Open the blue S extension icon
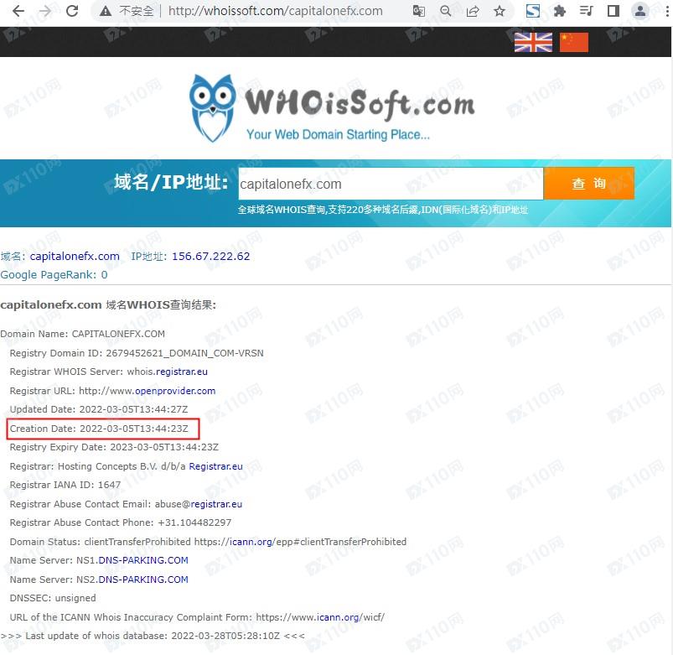The width and height of the screenshot is (673, 655). pos(533,11)
